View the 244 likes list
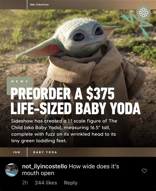 (x=46, y=183)
